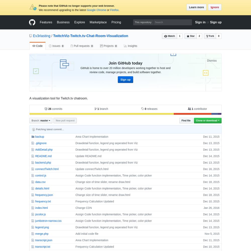Image resolution: width=251 pixels, height=251 pixels.
Task: Click the file icon for control.js
Action: (x=33, y=176)
